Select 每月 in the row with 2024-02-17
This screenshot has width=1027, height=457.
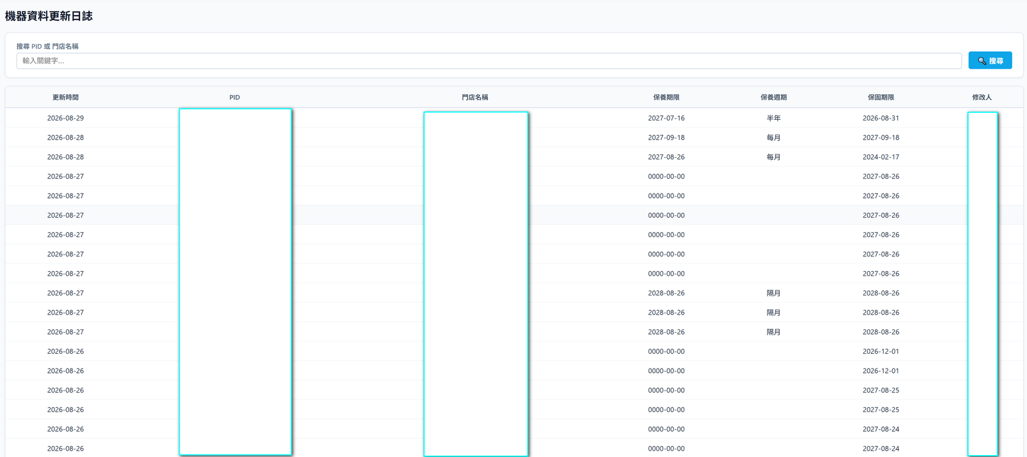773,157
